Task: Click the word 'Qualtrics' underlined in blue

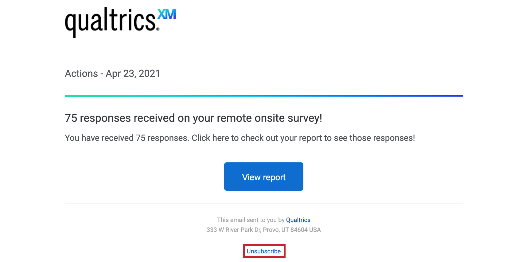Action: click(x=298, y=220)
